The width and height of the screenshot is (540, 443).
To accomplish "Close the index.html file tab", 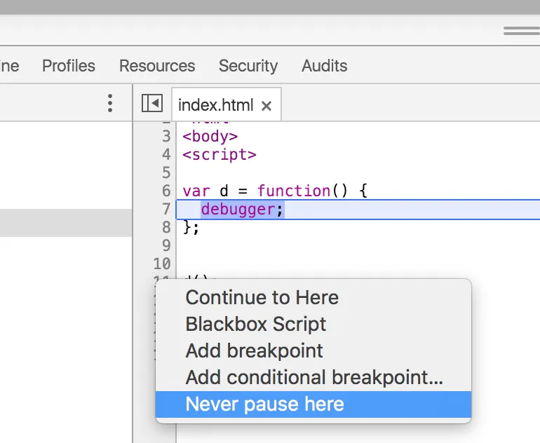I will 266,106.
